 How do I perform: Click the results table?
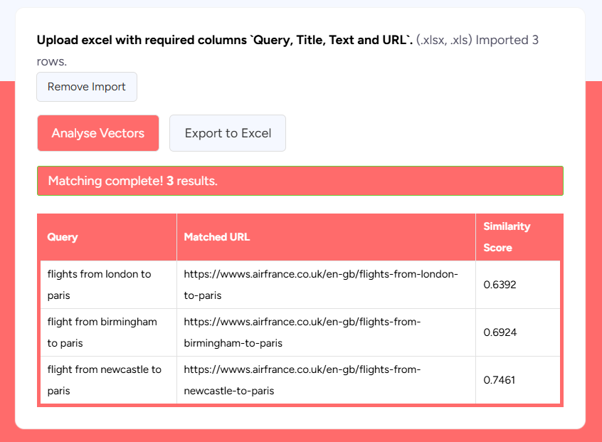point(299,308)
